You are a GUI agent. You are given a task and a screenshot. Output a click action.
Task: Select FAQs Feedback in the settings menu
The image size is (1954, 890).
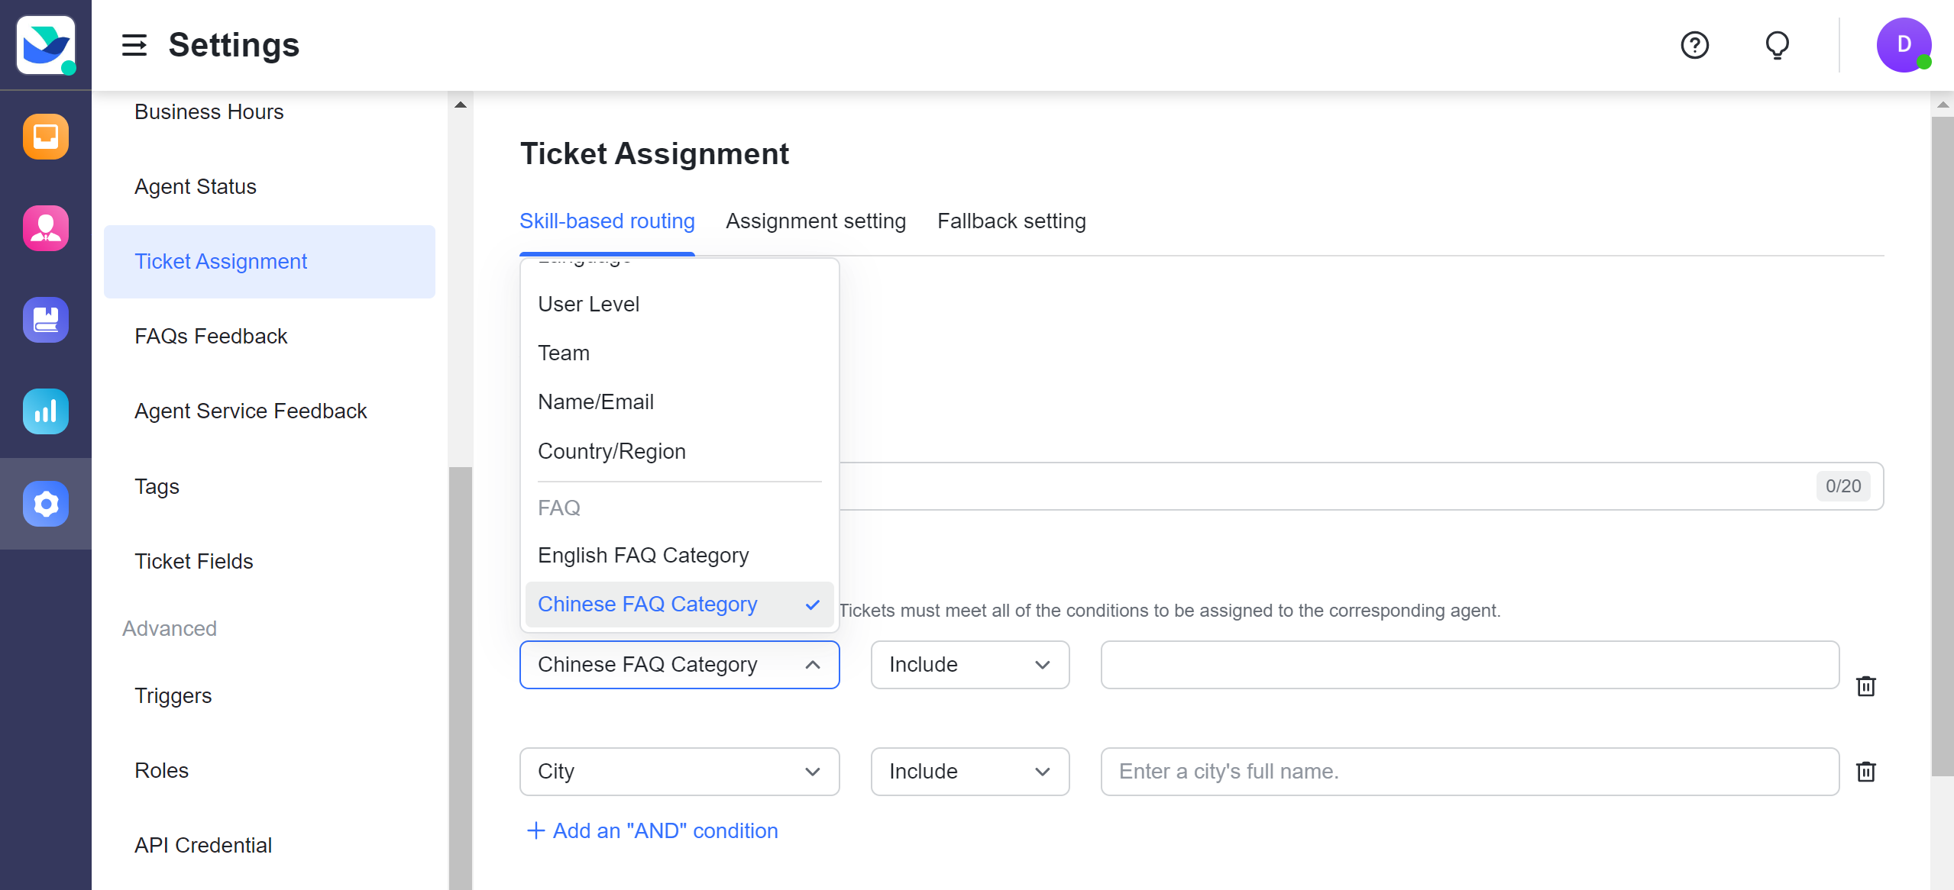pyautogui.click(x=211, y=336)
